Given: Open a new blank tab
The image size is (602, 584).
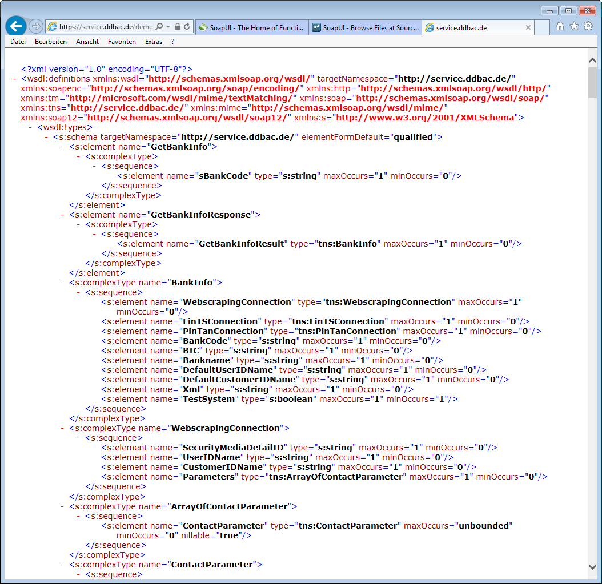Looking at the screenshot, I should 541,27.
